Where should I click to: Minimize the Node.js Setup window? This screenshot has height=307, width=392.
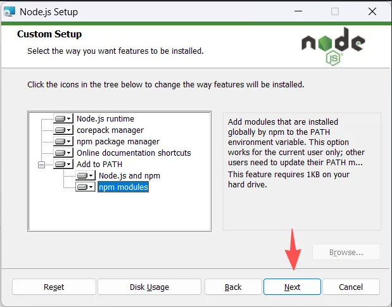click(298, 11)
